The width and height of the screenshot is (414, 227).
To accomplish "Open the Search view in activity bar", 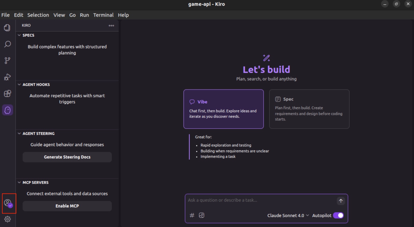I will coord(7,44).
